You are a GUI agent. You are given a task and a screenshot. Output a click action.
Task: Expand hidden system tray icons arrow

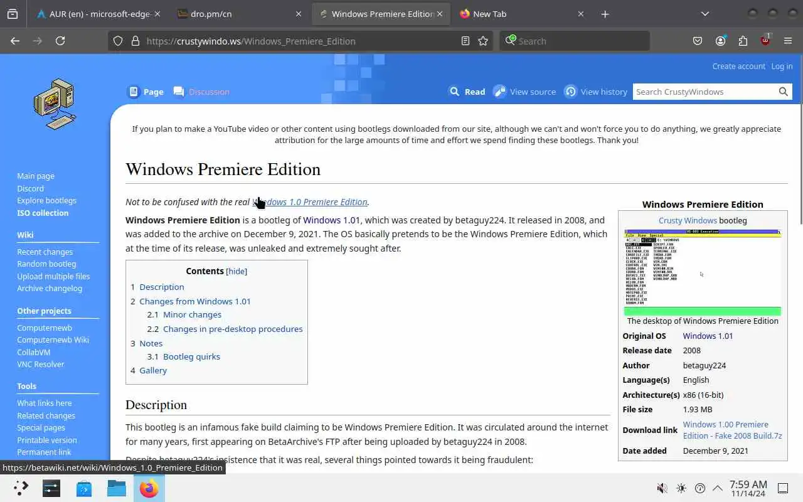tap(717, 488)
